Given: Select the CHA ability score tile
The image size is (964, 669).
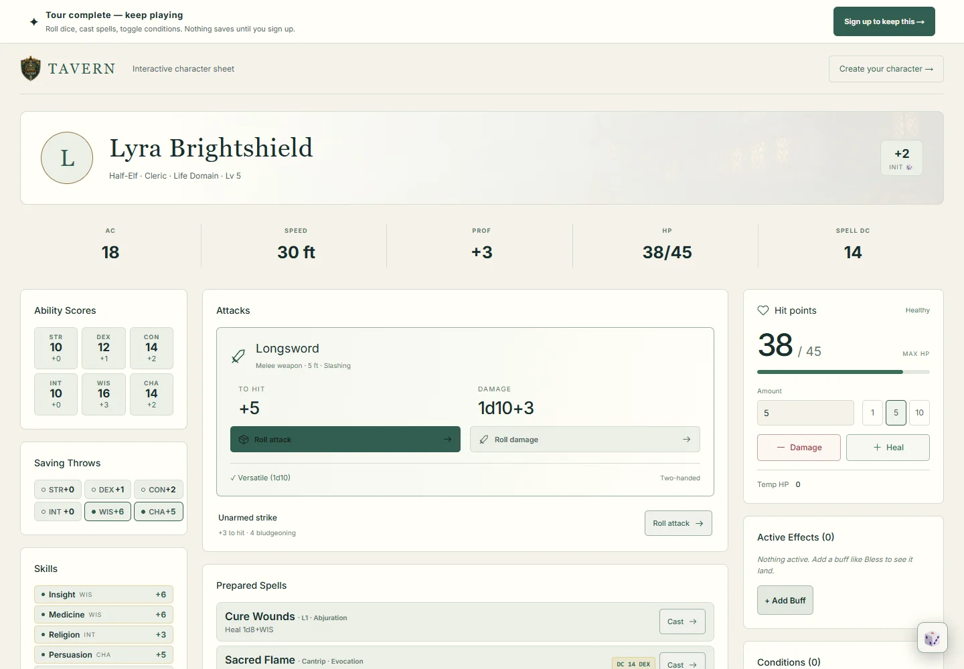Looking at the screenshot, I should click(151, 394).
